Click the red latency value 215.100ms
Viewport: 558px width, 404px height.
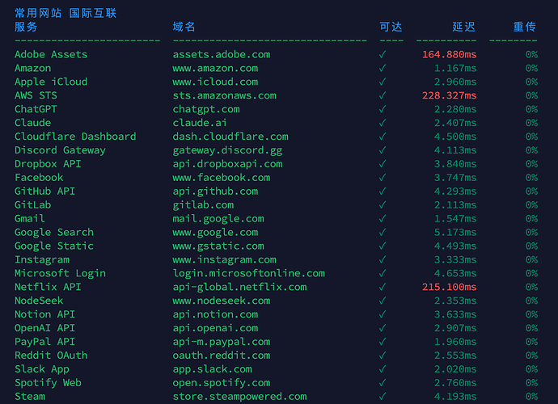(449, 287)
